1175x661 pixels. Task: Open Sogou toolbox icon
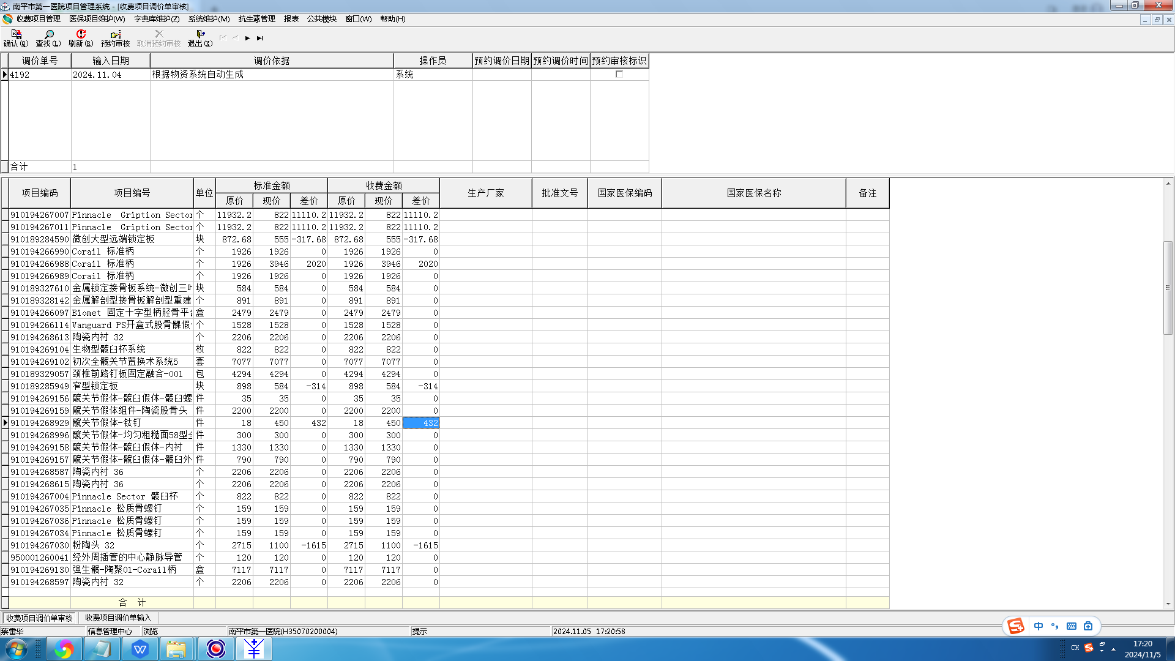point(1088,626)
